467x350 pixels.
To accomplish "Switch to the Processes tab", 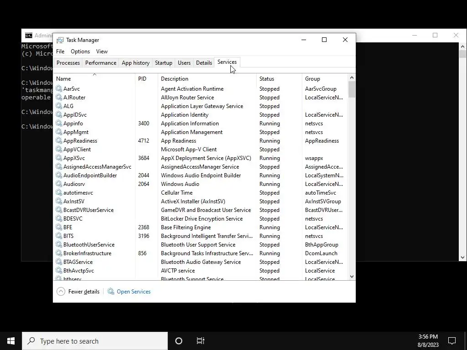I will point(68,63).
